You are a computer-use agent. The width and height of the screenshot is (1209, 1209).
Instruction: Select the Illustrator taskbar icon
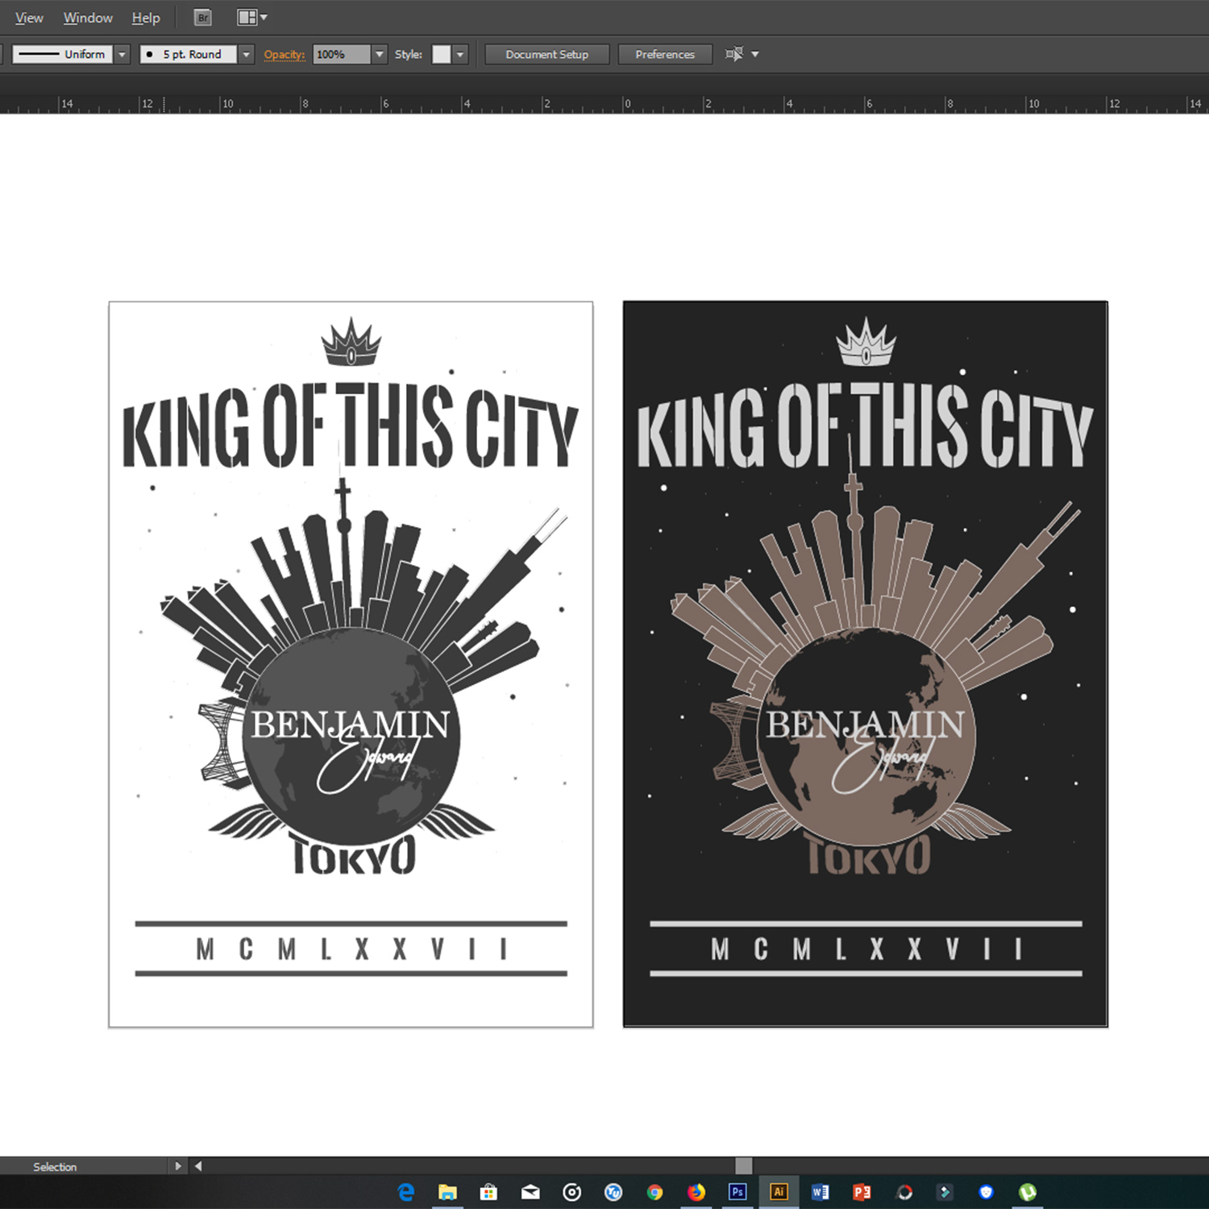coord(779,1191)
